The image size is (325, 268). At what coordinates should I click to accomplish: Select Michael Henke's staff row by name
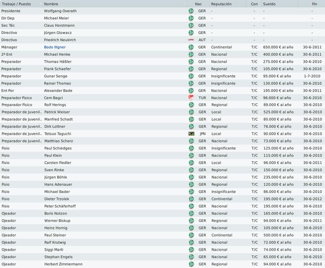coord(57,54)
